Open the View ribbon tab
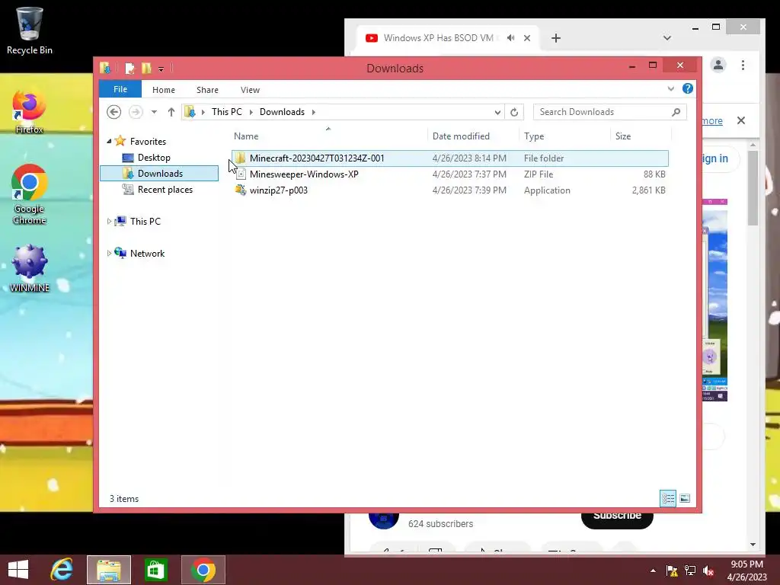This screenshot has height=585, width=780. [250, 90]
